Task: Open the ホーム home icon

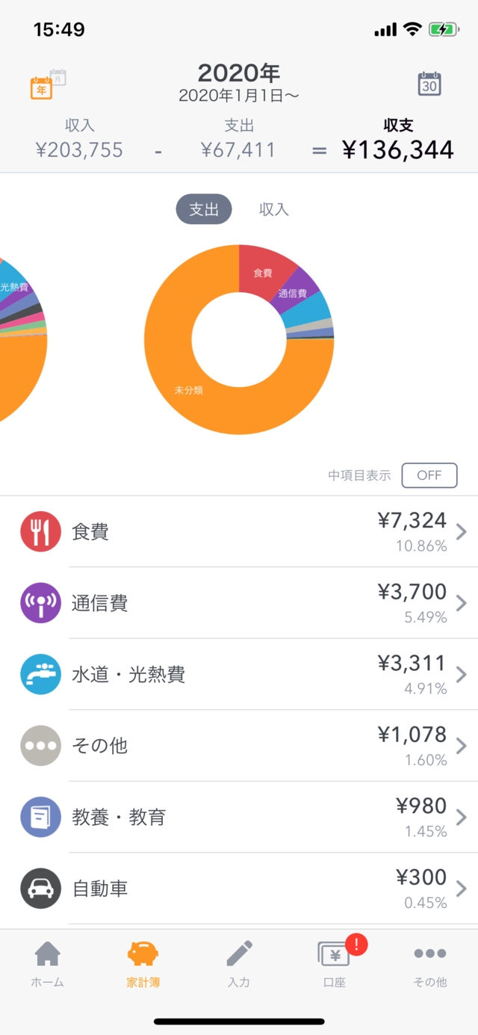Action: point(48,954)
